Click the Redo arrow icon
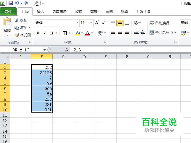191x143 pixels. (x=26, y=3)
